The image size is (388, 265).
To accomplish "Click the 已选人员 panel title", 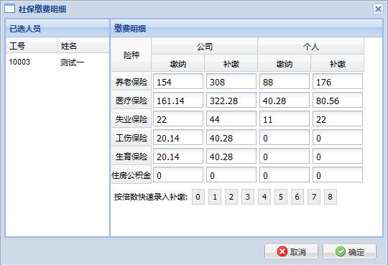I will click(24, 29).
